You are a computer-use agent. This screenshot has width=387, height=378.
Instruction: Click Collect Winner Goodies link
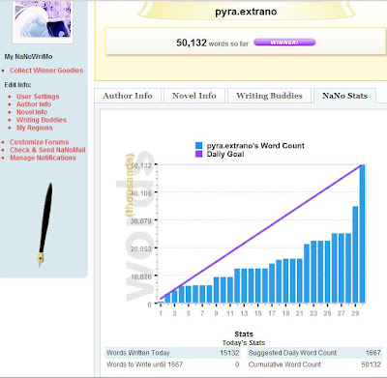[x=46, y=71]
